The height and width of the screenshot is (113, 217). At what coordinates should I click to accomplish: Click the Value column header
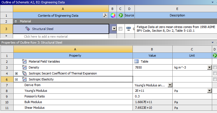coord(152,56)
